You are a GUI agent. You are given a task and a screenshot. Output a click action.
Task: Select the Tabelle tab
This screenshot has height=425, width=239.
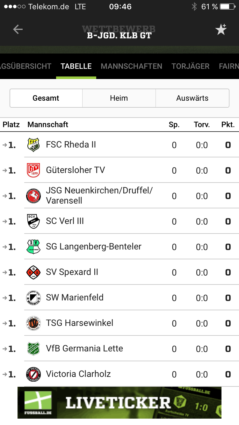pyautogui.click(x=76, y=66)
